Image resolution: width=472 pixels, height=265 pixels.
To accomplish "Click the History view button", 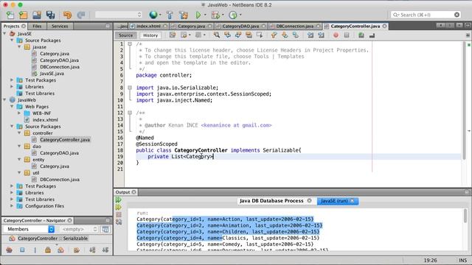I will point(150,35).
